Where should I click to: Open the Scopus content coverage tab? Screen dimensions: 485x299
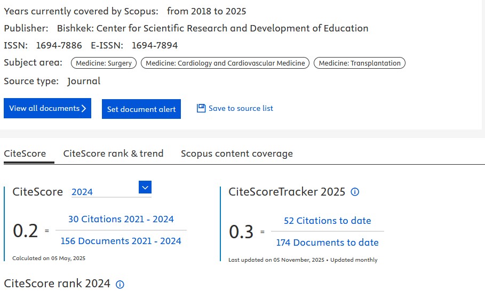(x=236, y=153)
